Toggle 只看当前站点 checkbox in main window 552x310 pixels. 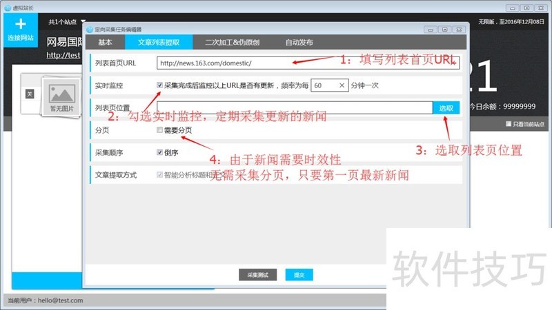(509, 124)
